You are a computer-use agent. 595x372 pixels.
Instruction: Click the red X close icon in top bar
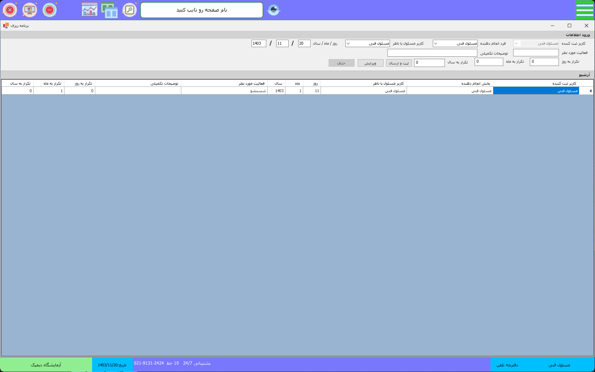(10, 10)
